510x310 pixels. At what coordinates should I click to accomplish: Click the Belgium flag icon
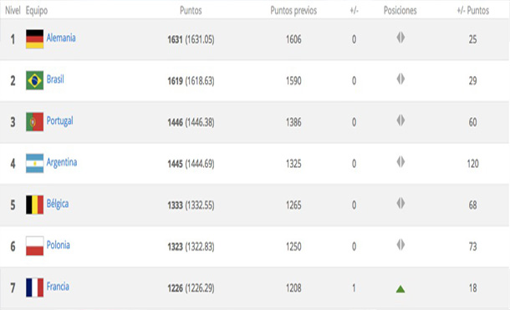35,205
